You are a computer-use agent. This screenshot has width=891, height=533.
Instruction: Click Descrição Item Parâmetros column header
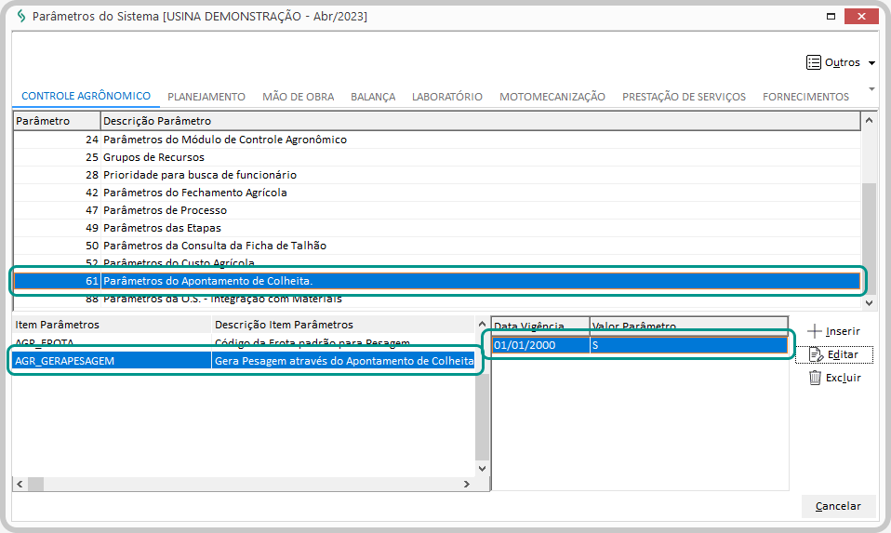(343, 325)
